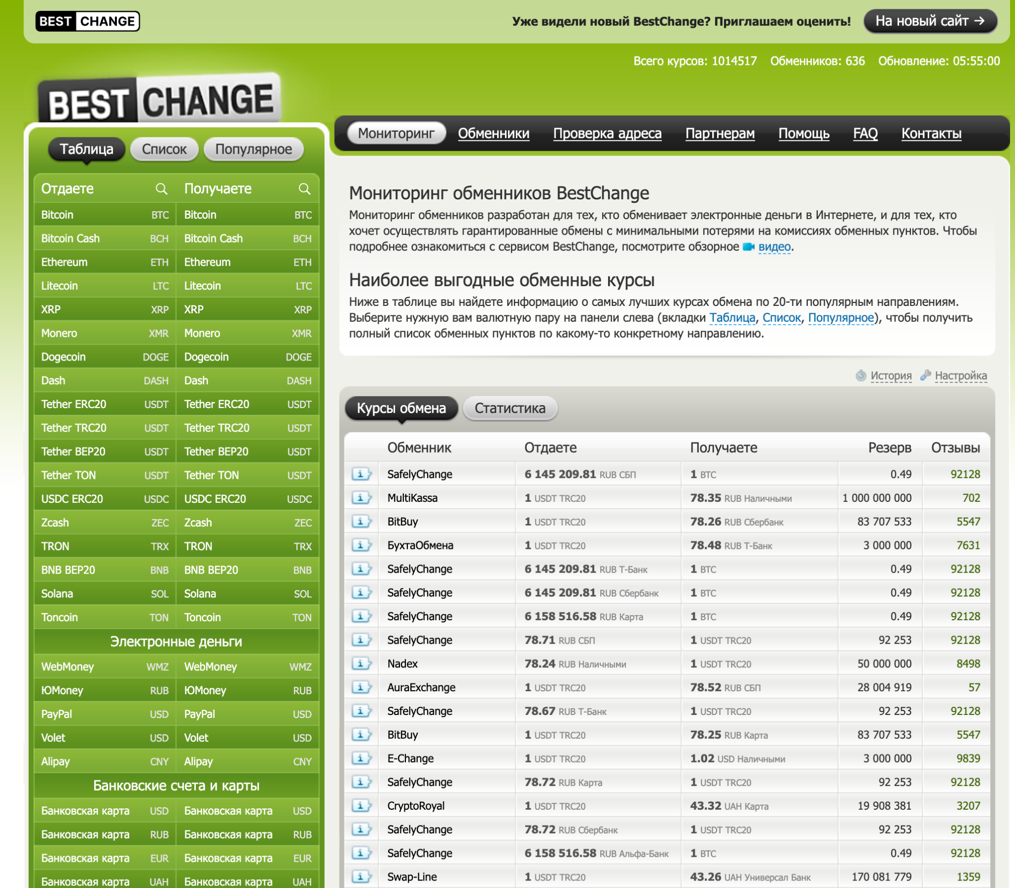Open the Партнерам menu item

click(x=720, y=133)
